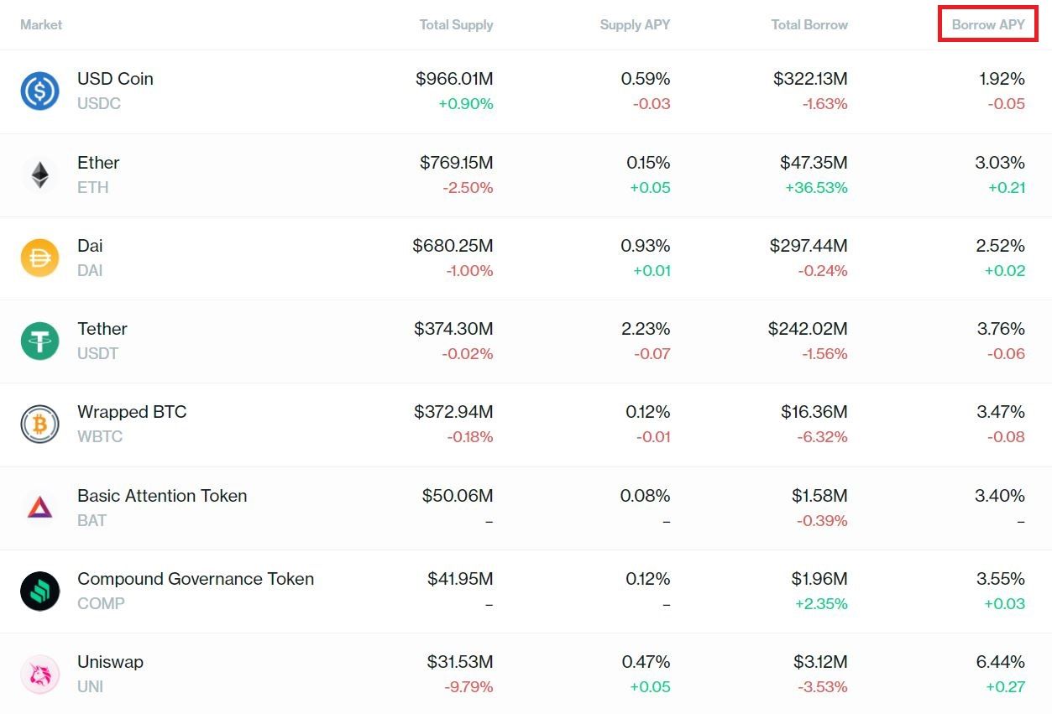This screenshot has height=714, width=1052.
Task: Click the green Tether icon
Action: click(x=39, y=341)
